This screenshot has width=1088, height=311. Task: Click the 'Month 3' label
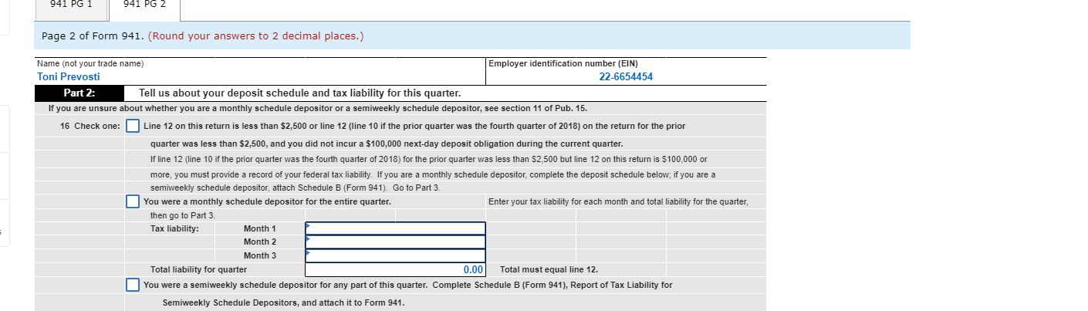[x=259, y=255]
